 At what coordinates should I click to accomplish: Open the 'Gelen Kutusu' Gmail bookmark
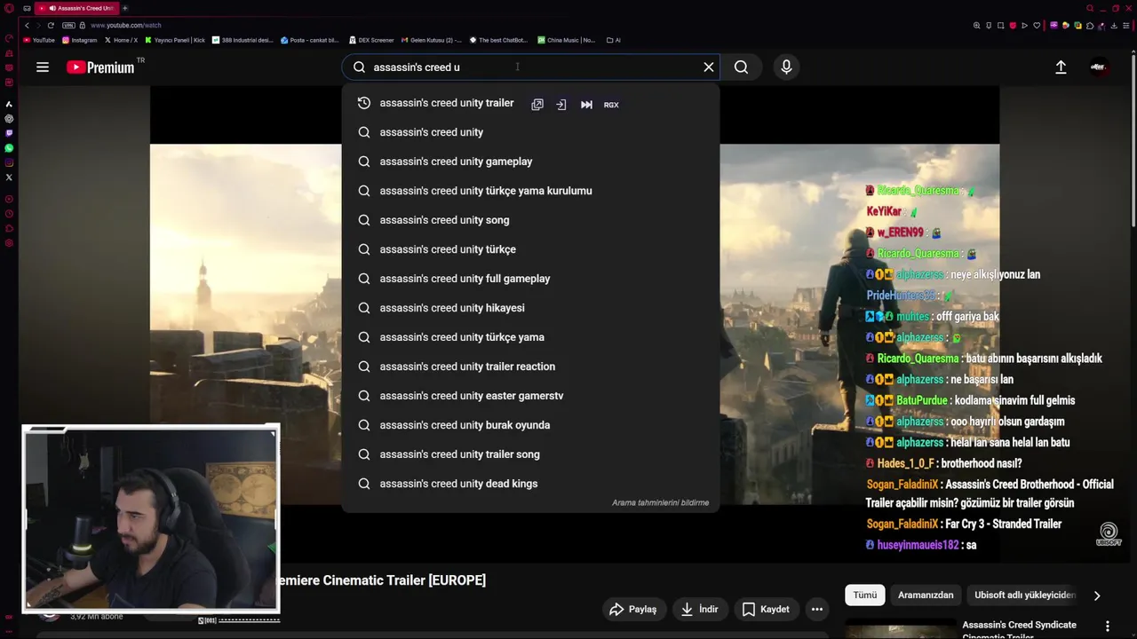[x=432, y=40]
